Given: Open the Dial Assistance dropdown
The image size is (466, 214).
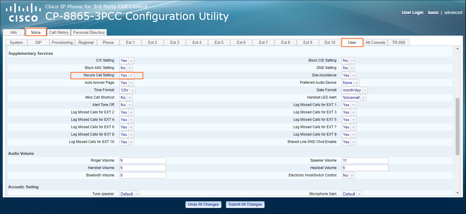Looking at the screenshot, I should pos(349,75).
